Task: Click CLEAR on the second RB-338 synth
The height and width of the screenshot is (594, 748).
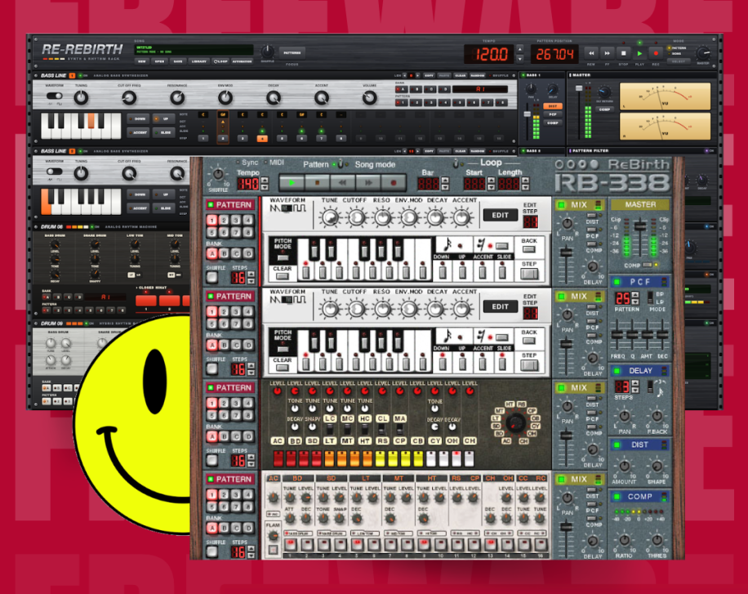Action: (x=282, y=368)
